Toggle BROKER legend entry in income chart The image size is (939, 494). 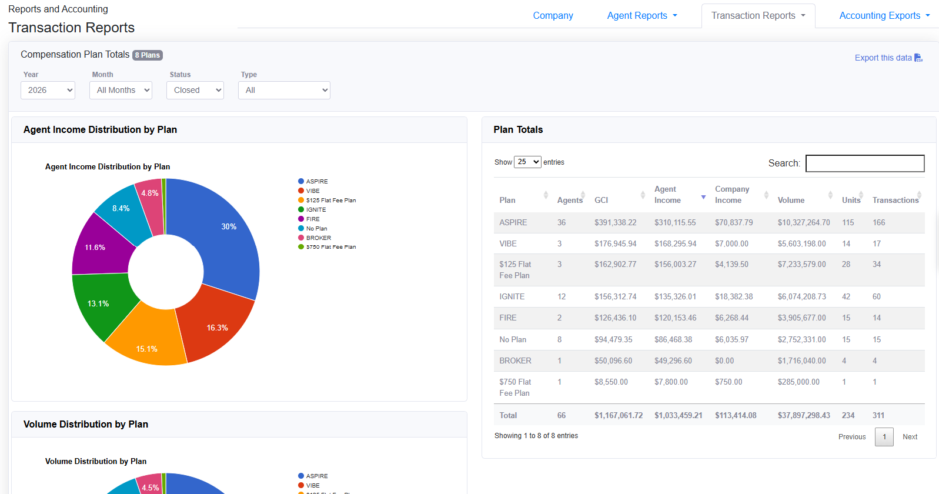click(315, 238)
